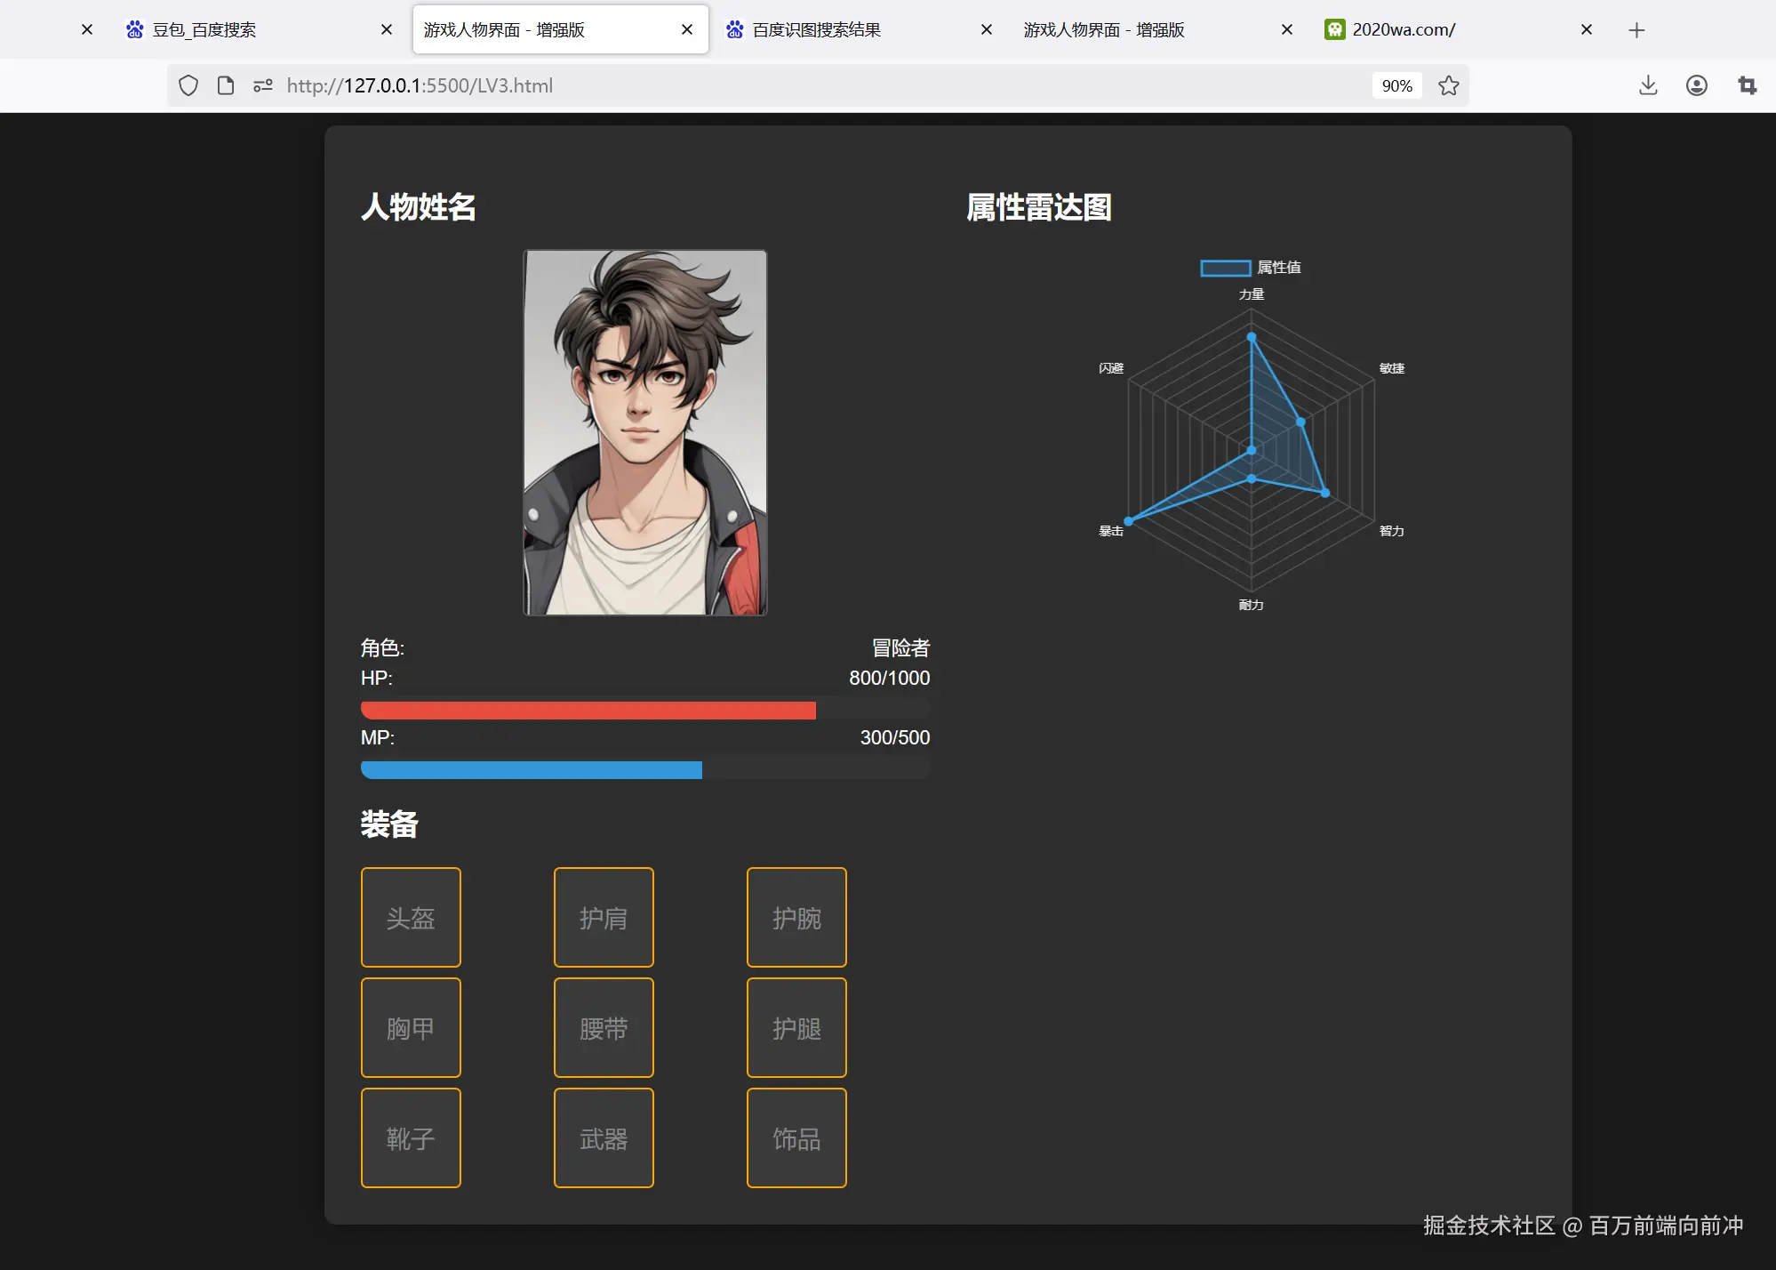Toggle the 属性值 legend on the radar chart
The image size is (1776, 1270).
[x=1250, y=267]
